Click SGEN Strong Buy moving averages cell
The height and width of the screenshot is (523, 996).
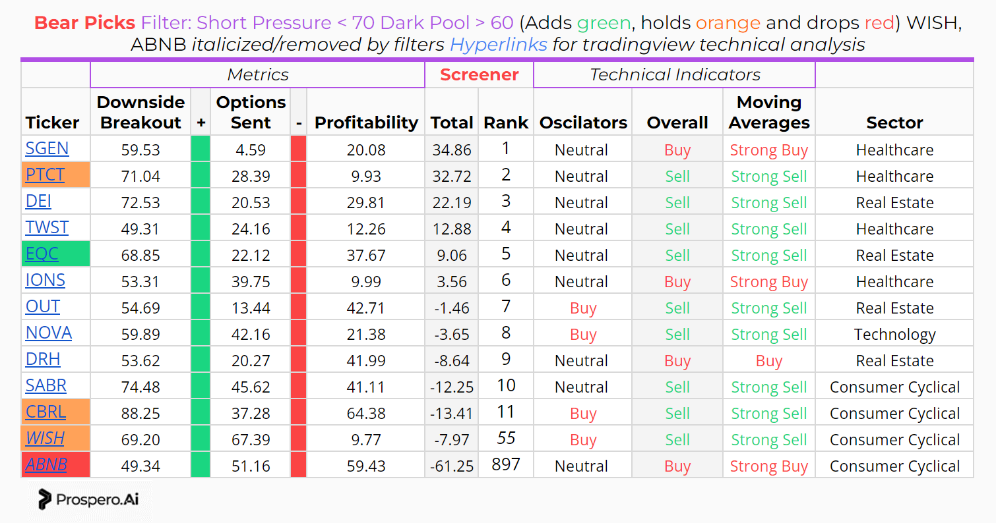pyautogui.click(x=769, y=150)
